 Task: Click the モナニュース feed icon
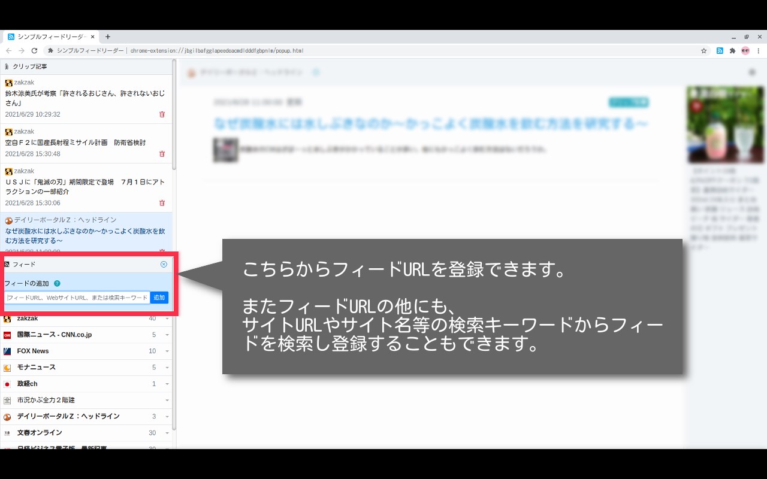click(9, 367)
